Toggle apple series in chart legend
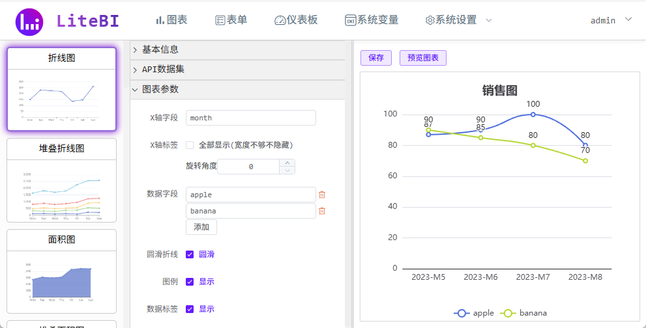The width and height of the screenshot is (646, 328). (474, 313)
